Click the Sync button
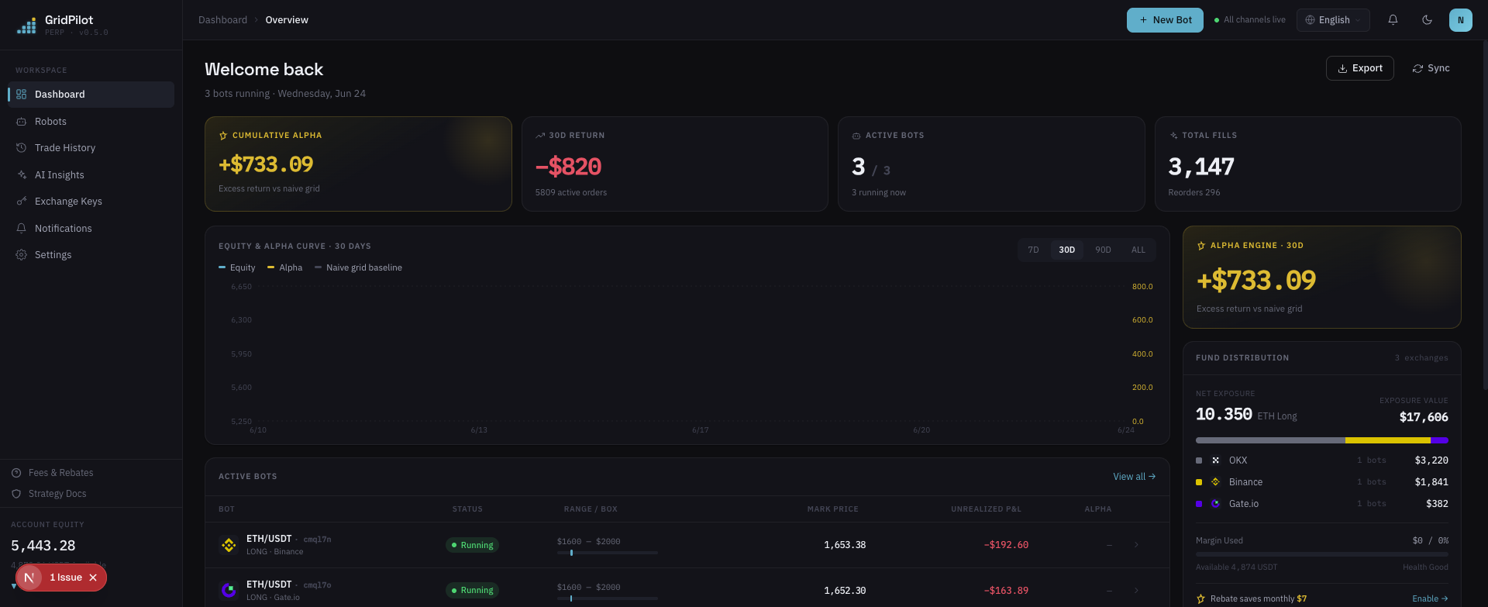The width and height of the screenshot is (1488, 607). click(x=1431, y=68)
